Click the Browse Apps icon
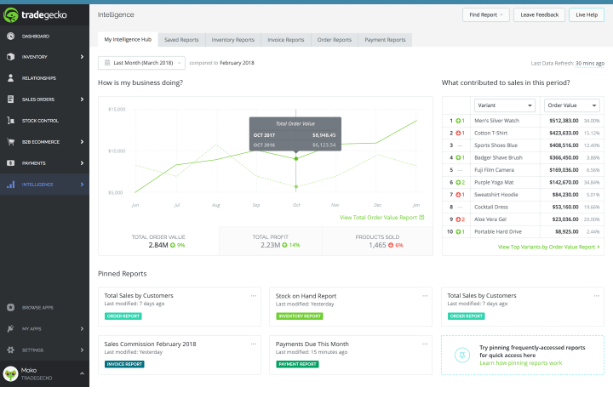Image resolution: width=613 pixels, height=404 pixels. (10, 307)
